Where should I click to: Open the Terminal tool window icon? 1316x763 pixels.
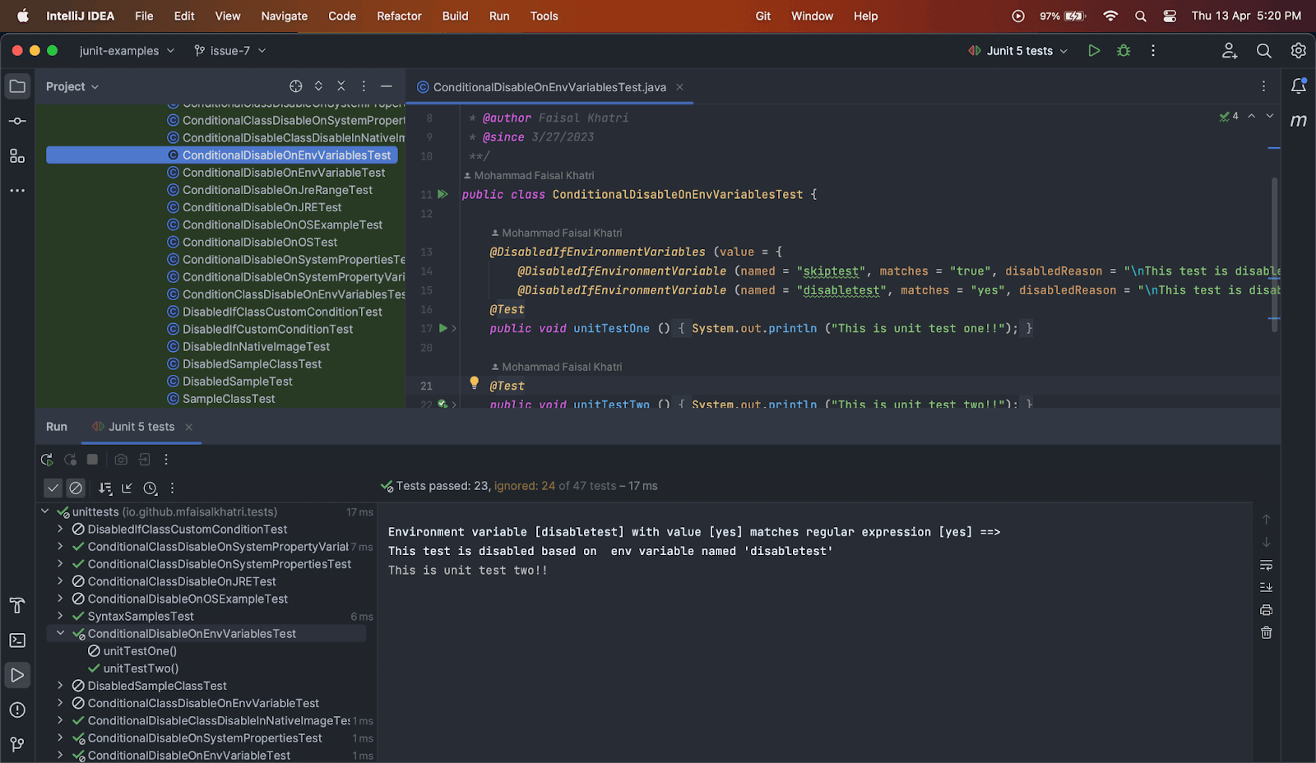coord(17,640)
